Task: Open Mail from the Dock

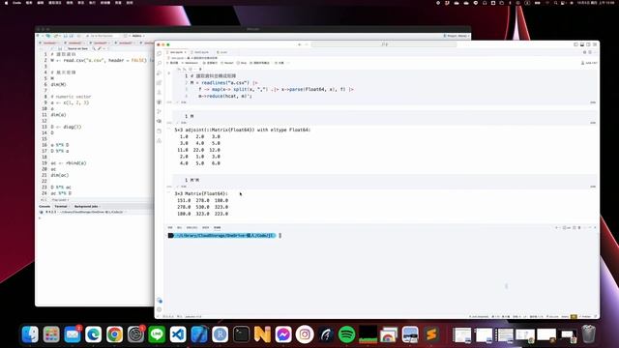Action: click(73, 334)
